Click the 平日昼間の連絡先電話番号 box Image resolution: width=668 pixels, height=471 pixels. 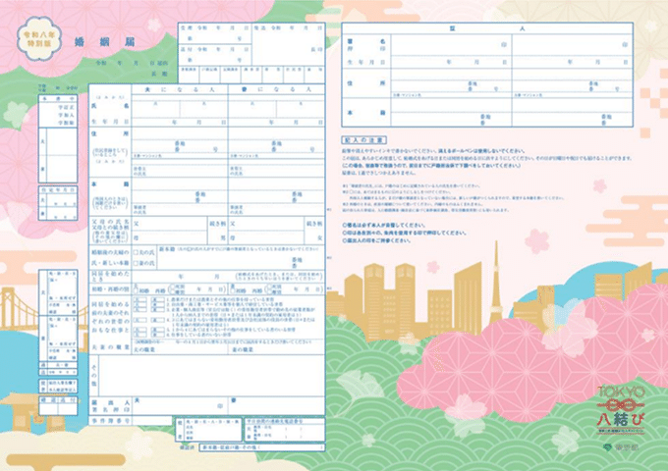click(285, 430)
